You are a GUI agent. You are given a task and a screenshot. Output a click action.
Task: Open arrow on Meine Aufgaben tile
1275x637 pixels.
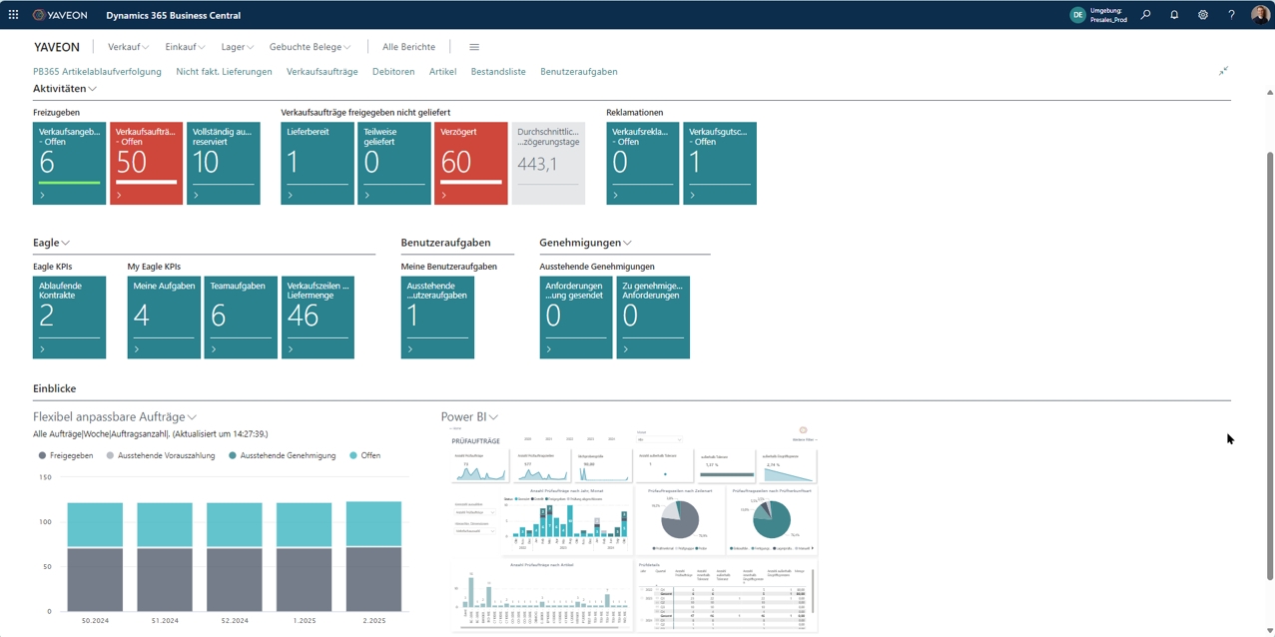pyautogui.click(x=137, y=349)
